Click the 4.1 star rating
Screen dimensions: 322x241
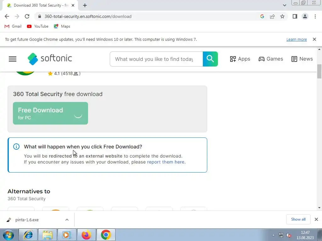[x=64, y=73]
